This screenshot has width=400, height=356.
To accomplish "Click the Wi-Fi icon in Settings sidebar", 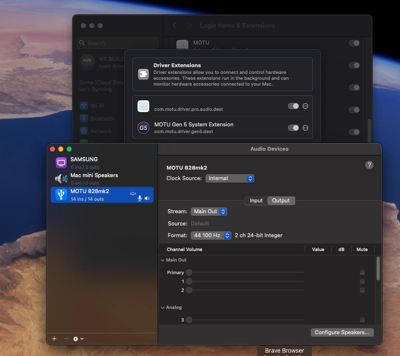I will coord(84,106).
